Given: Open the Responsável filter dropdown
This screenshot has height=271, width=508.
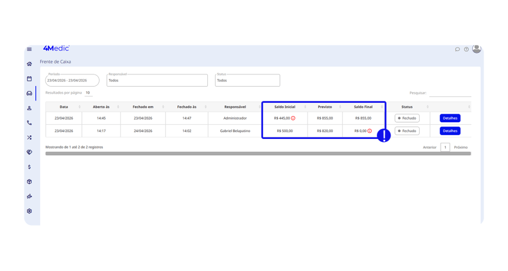Looking at the screenshot, I should pyautogui.click(x=157, y=81).
